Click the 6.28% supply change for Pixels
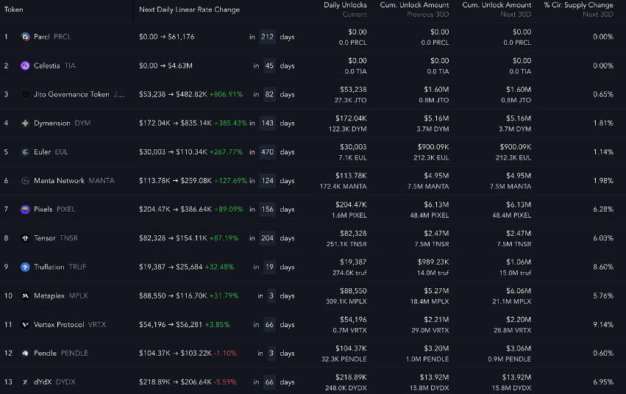Image resolution: width=626 pixels, height=394 pixels. point(603,209)
